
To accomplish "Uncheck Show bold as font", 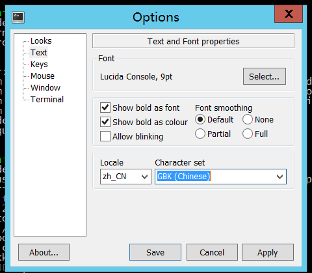I will point(105,108).
